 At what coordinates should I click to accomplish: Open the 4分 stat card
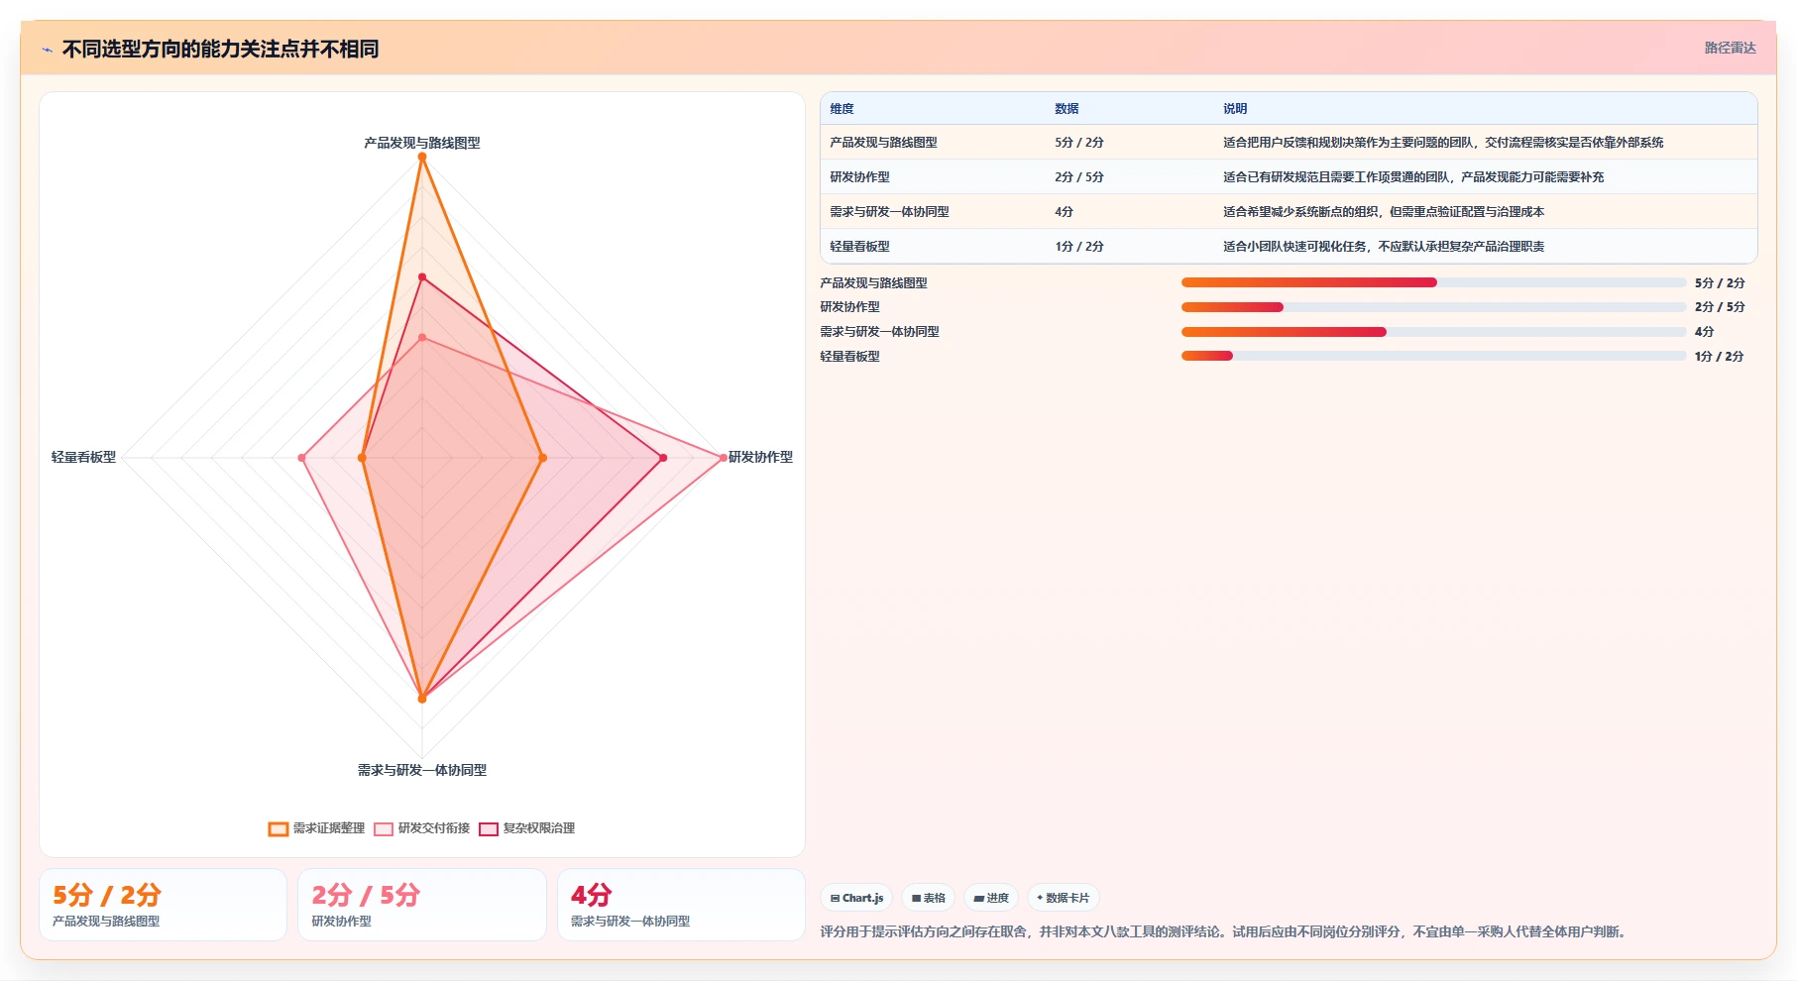681,905
